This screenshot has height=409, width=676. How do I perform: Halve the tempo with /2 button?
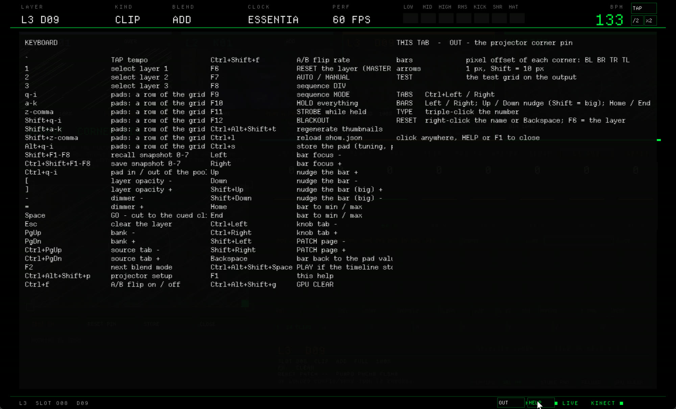tap(637, 21)
